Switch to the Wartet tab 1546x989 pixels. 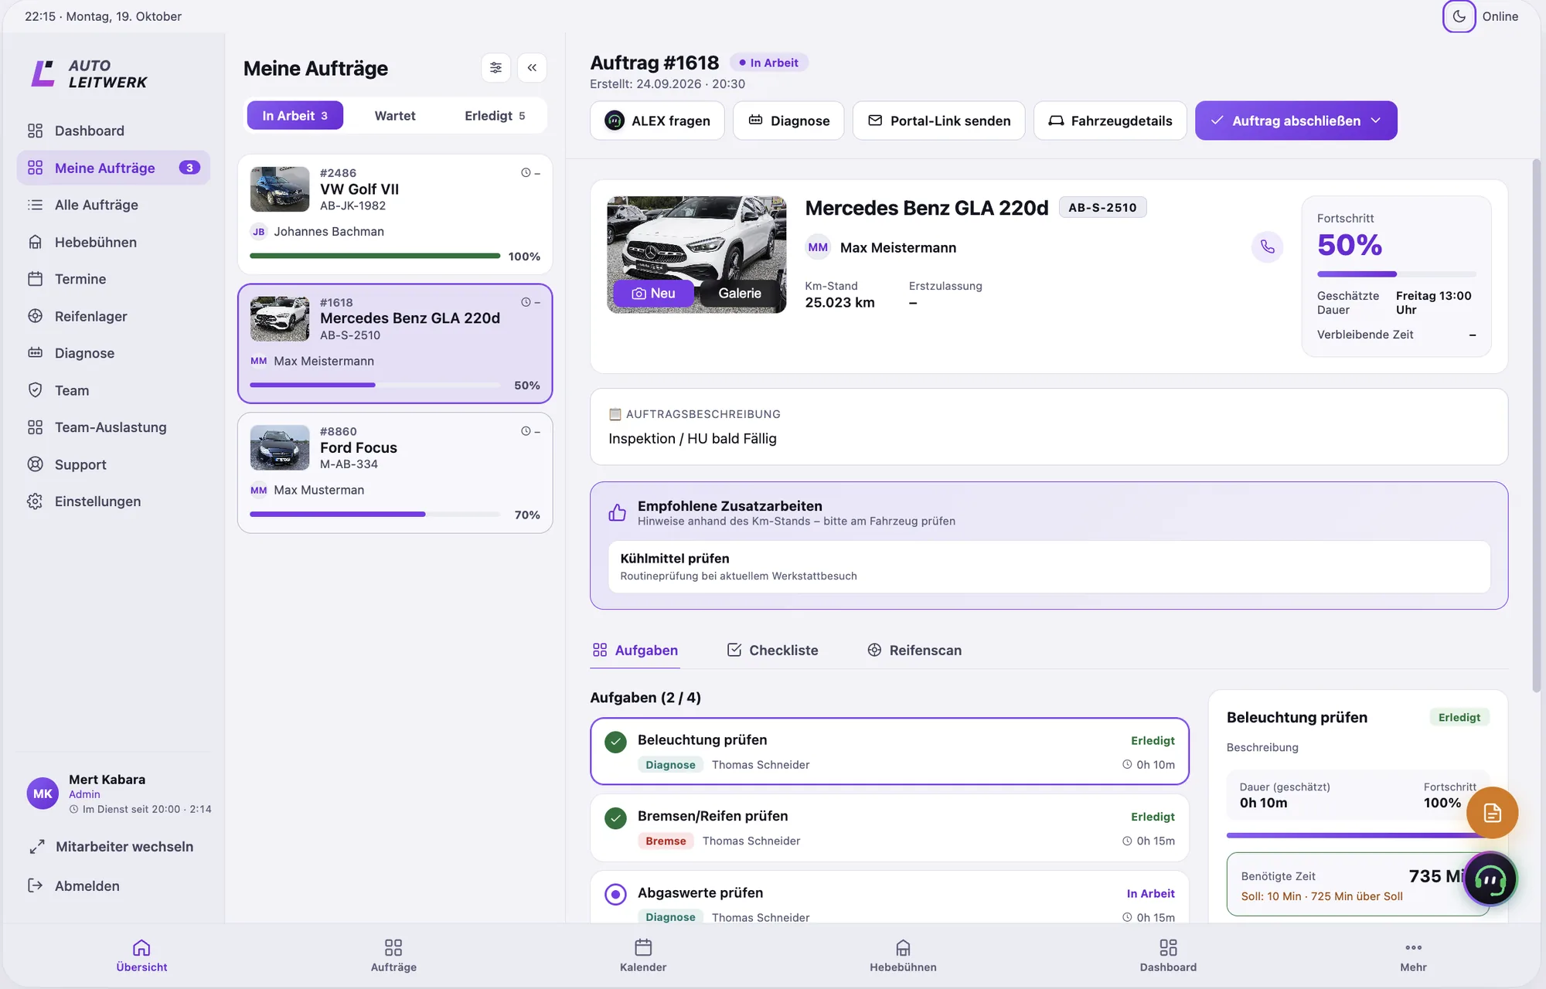(x=395, y=116)
